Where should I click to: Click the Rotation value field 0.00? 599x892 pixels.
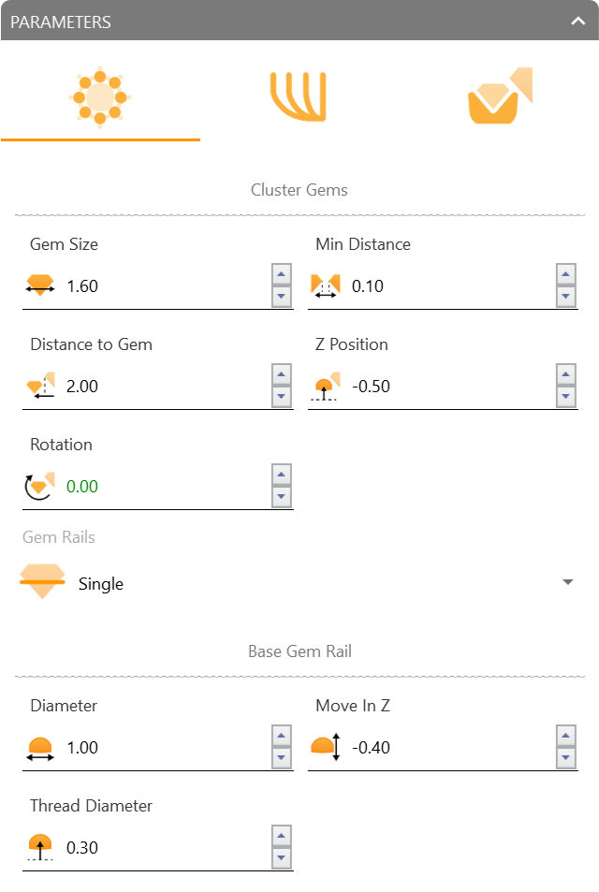click(x=166, y=487)
